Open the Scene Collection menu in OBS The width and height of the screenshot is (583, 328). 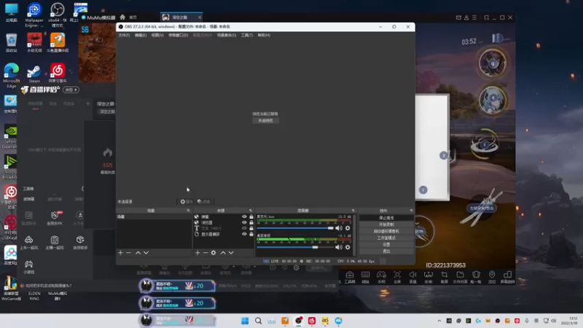(227, 35)
